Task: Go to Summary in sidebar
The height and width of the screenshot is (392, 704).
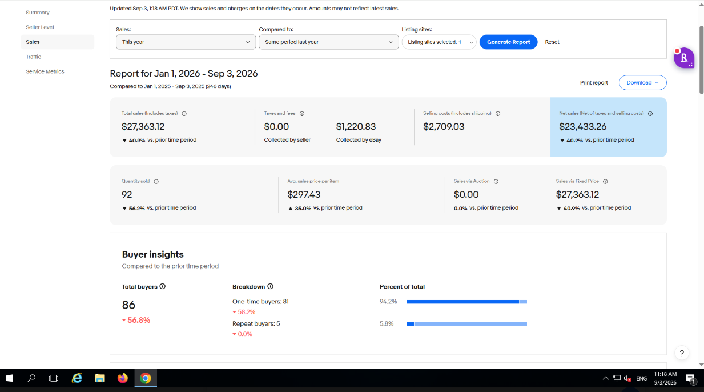Action: (x=38, y=13)
